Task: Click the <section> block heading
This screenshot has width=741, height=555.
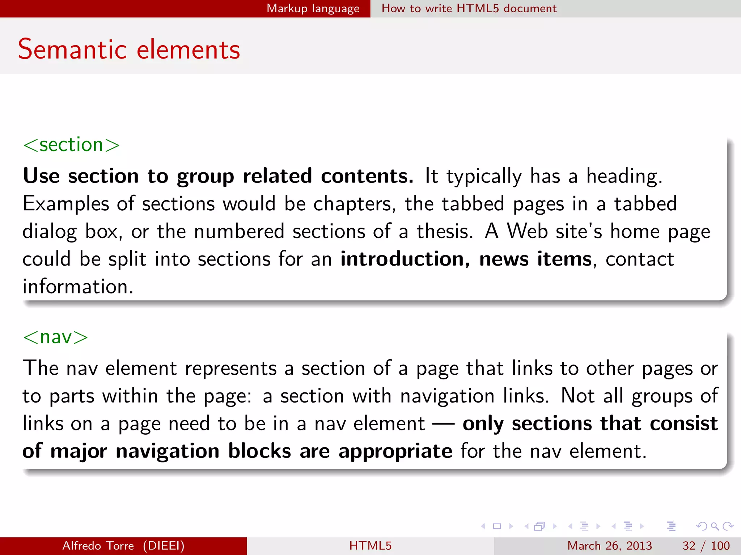Action: [71, 145]
